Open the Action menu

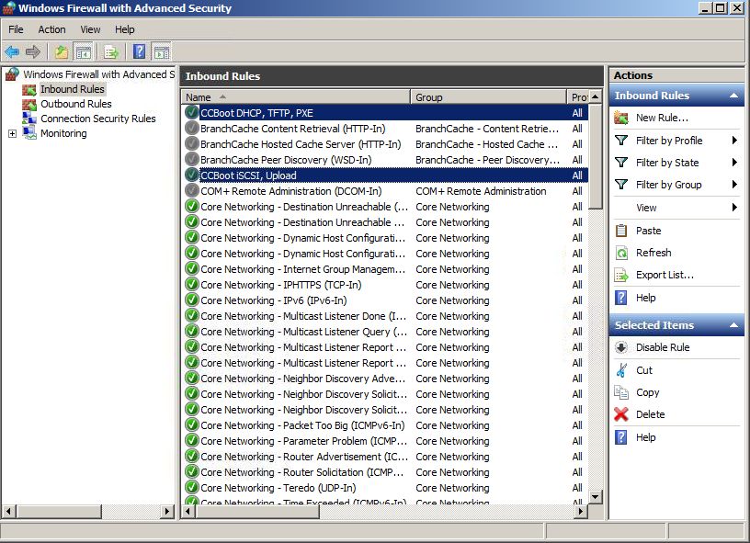(x=51, y=29)
